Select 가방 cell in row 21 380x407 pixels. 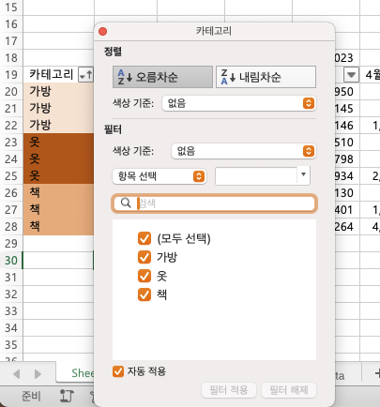[58, 109]
